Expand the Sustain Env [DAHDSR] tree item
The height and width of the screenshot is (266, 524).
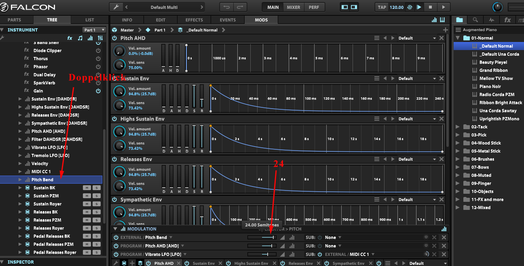(x=20, y=99)
